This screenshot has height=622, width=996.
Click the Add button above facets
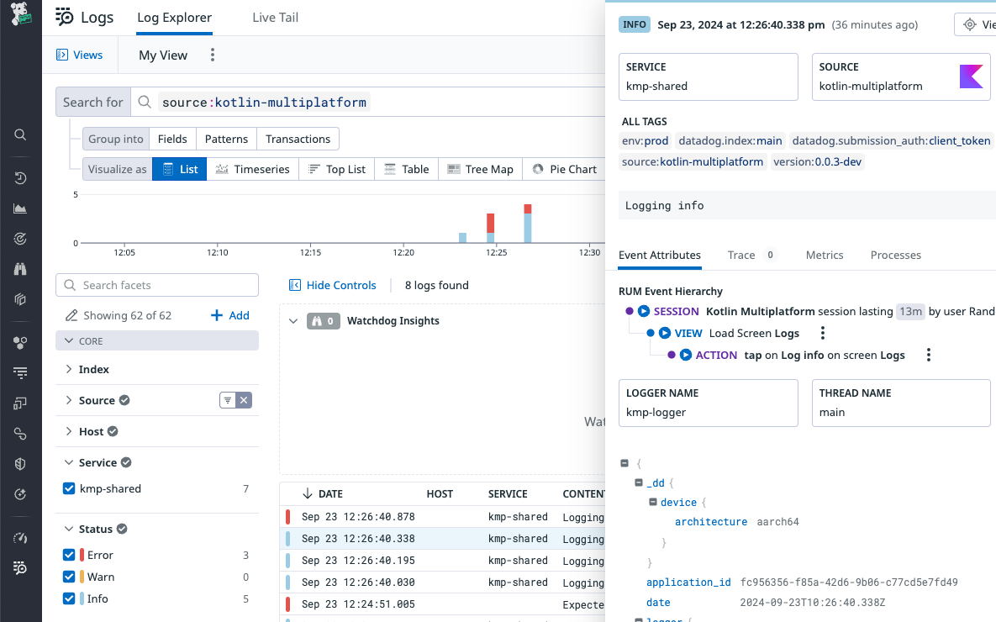click(x=231, y=314)
